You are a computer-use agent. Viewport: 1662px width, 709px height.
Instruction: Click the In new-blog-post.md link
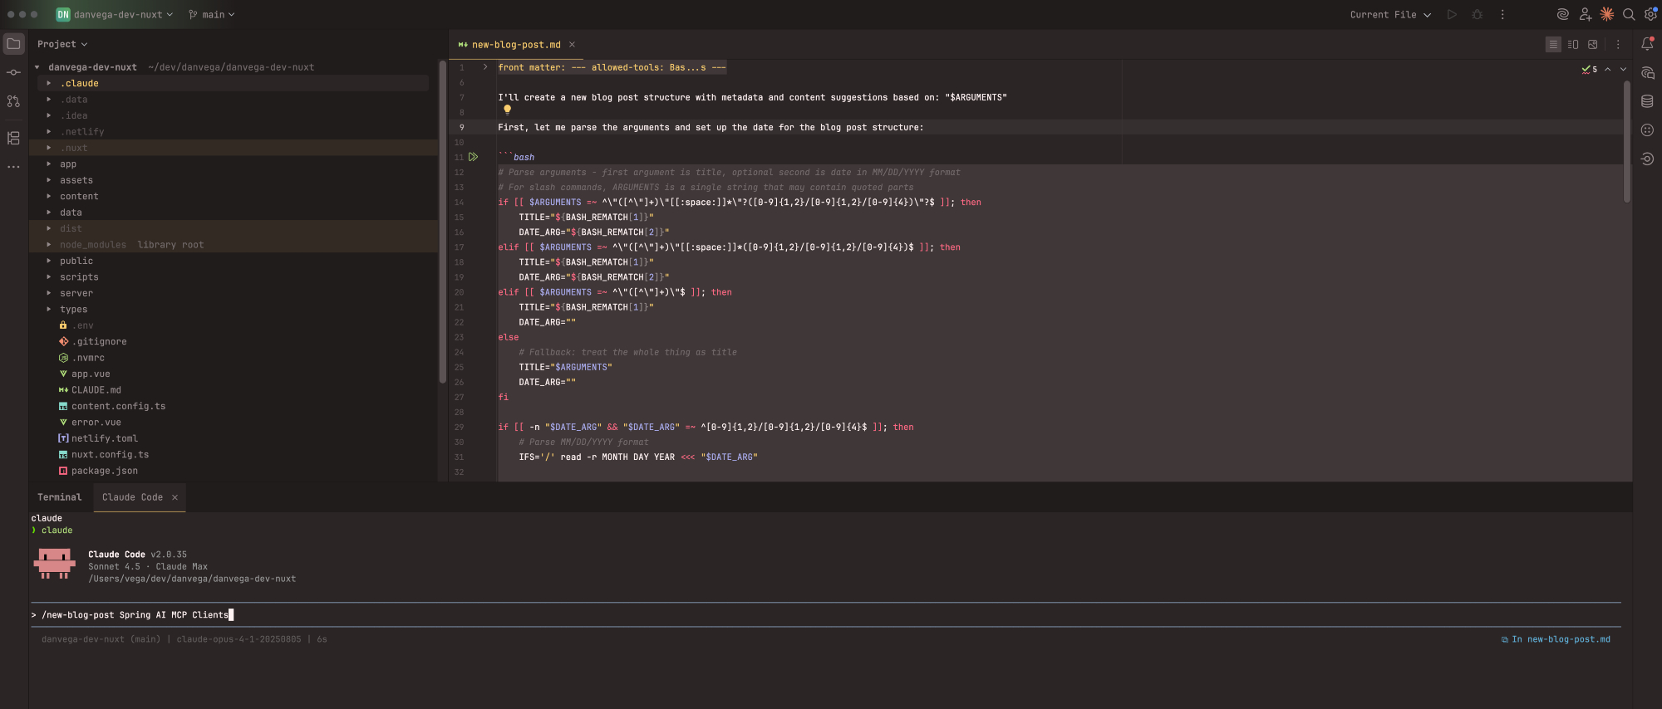point(1559,639)
